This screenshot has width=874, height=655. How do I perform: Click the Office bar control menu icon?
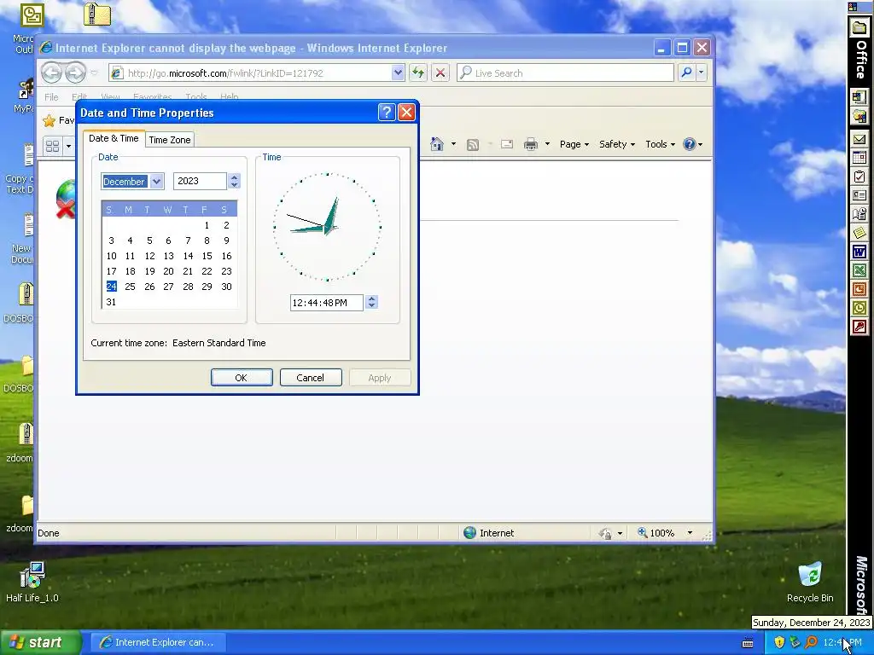(853, 7)
